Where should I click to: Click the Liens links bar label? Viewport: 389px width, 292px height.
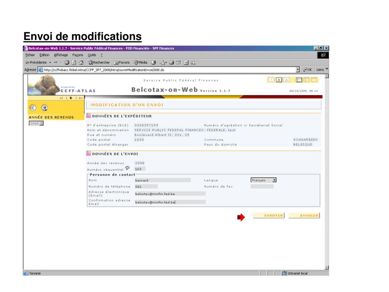click(320, 70)
